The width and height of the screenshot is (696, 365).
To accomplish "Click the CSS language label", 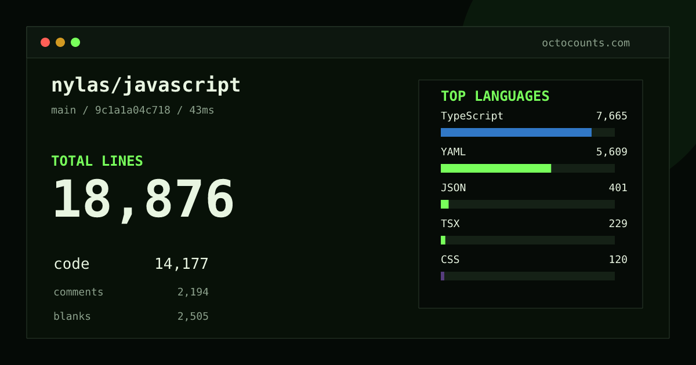I will click(450, 260).
